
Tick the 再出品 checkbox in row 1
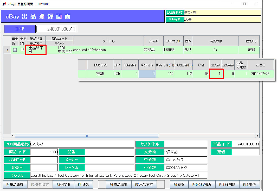15,50
